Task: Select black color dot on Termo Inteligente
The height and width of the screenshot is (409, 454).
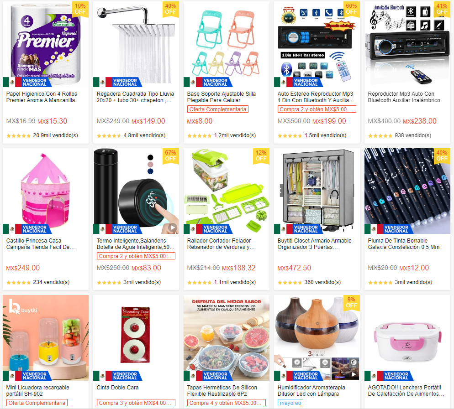Action: pos(150,157)
